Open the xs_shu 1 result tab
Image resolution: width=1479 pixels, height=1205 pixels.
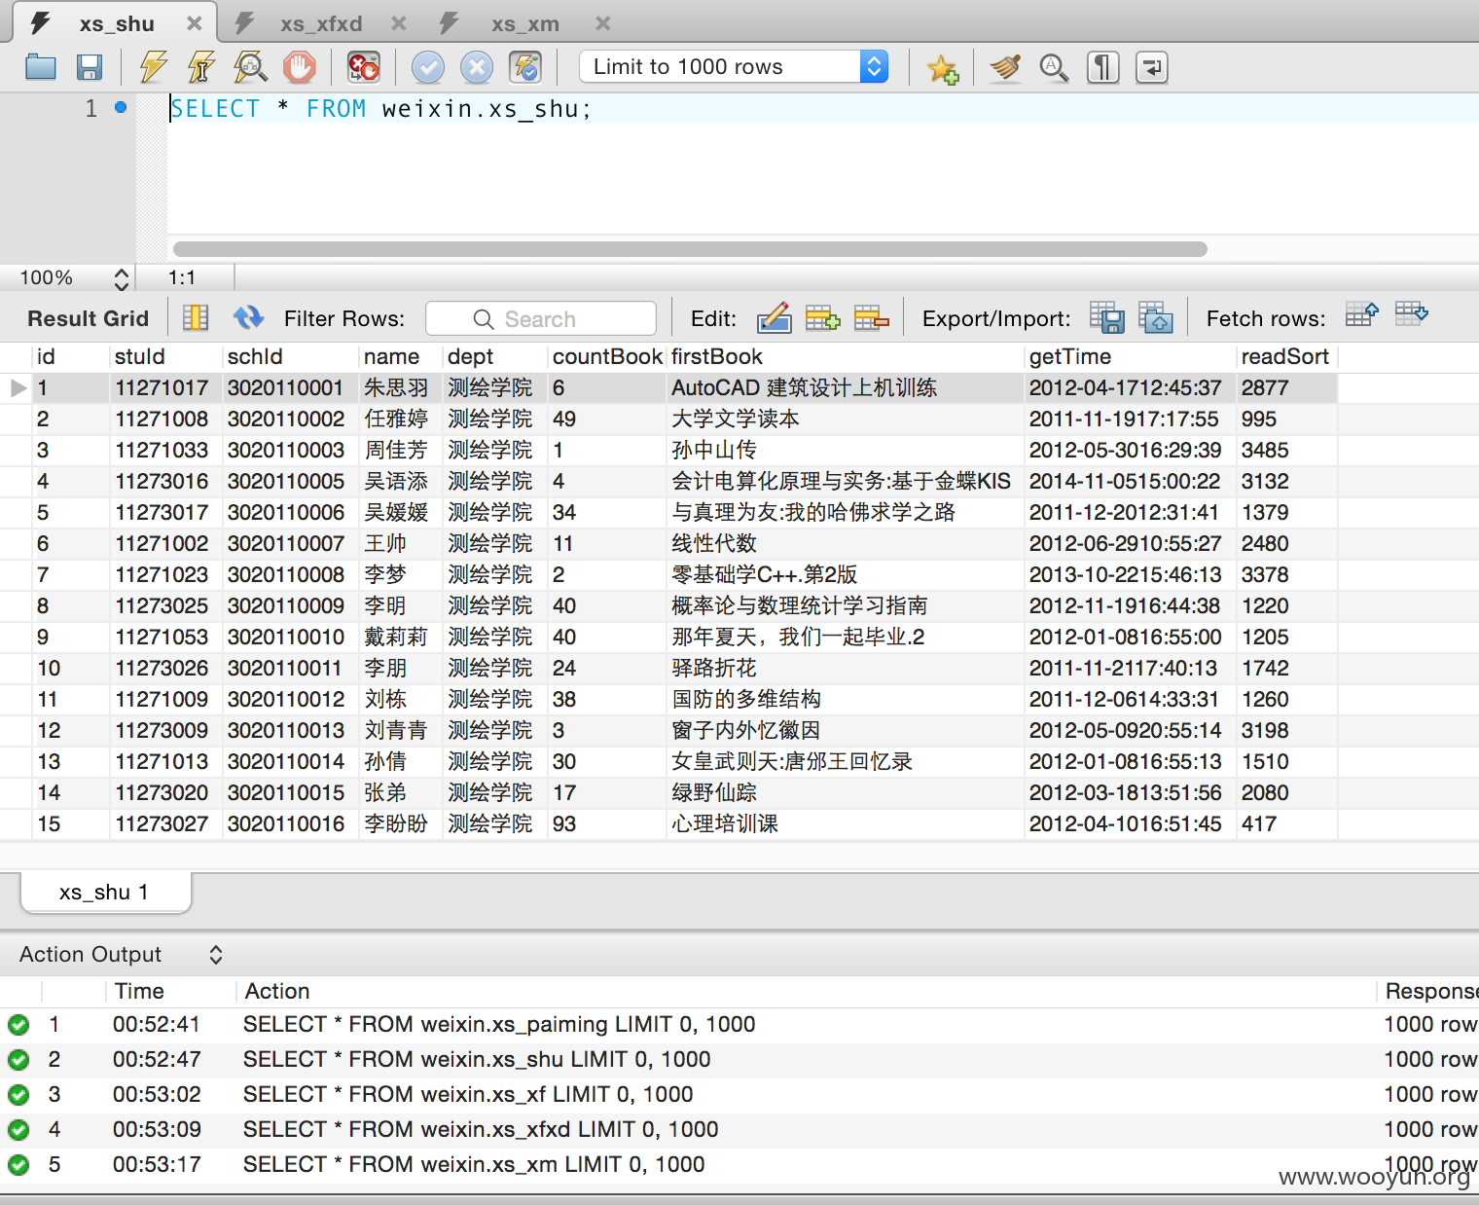click(x=105, y=893)
